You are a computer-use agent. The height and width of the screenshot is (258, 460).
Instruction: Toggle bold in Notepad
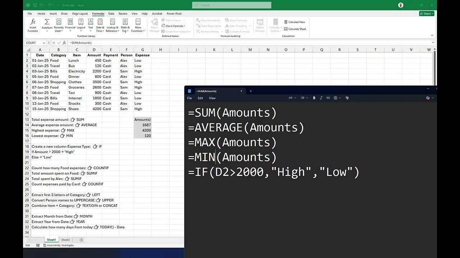point(314,98)
